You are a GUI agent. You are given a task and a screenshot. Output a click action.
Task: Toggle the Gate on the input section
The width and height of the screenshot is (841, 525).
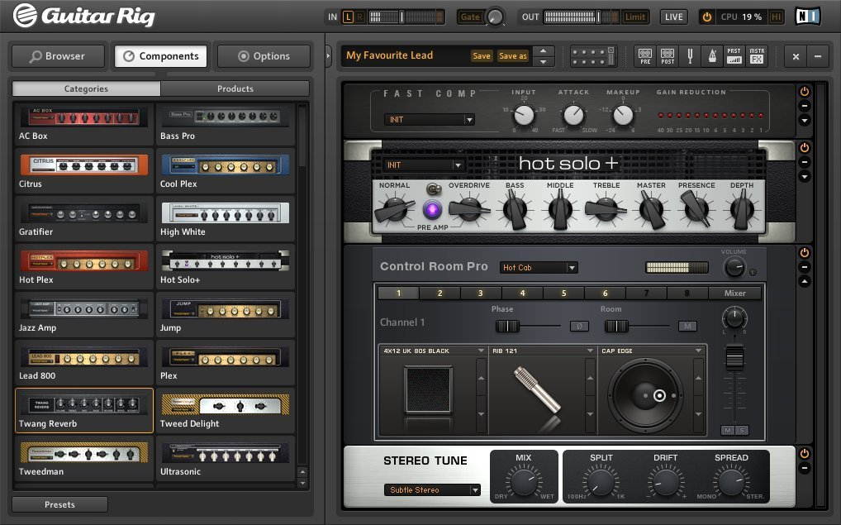coord(473,16)
